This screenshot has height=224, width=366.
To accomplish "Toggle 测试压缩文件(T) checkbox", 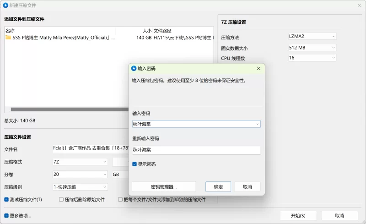I will 6,199.
